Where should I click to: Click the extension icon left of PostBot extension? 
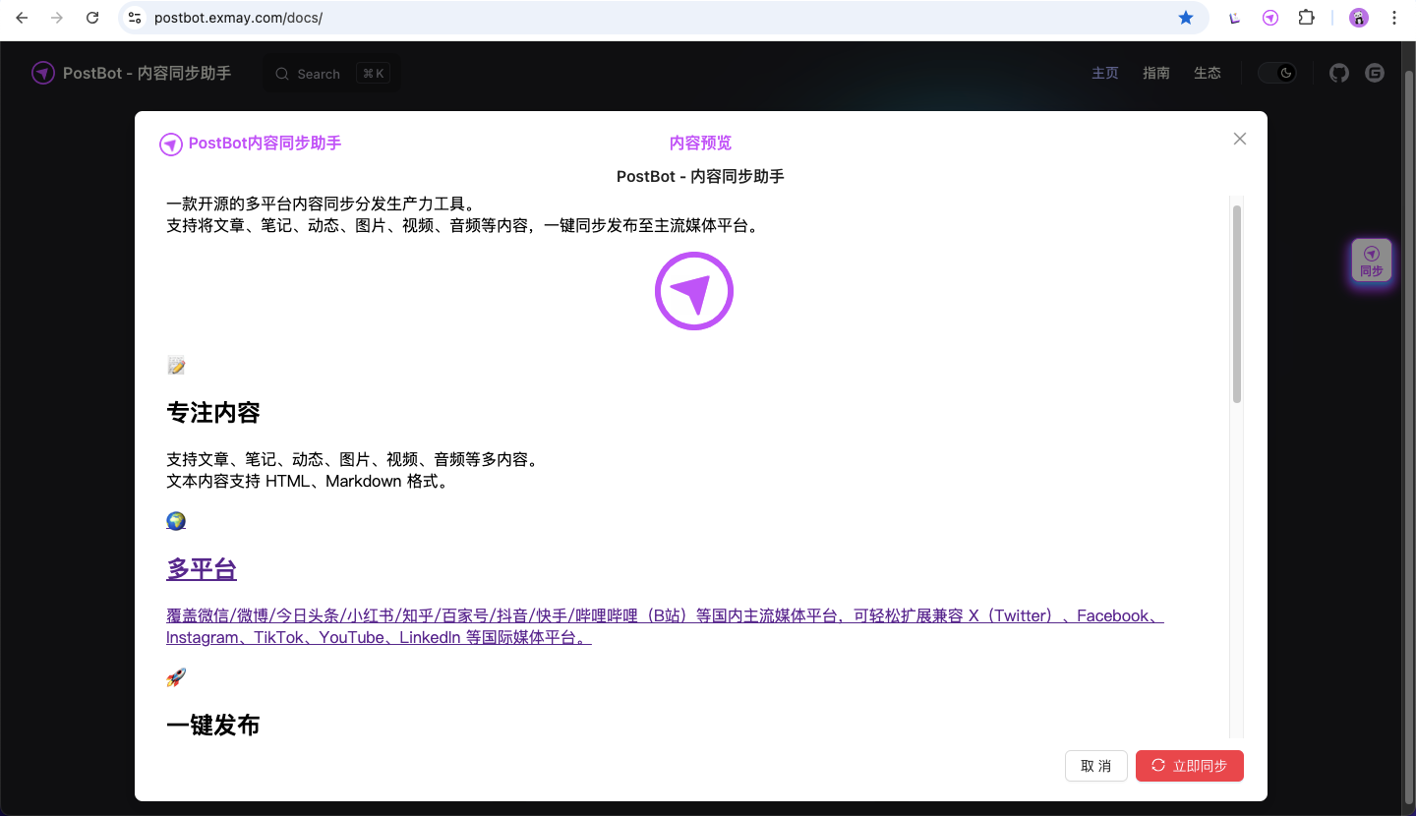[1236, 18]
